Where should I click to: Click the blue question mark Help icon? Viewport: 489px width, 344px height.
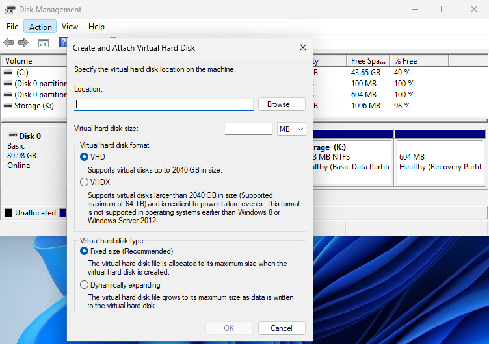[63, 42]
